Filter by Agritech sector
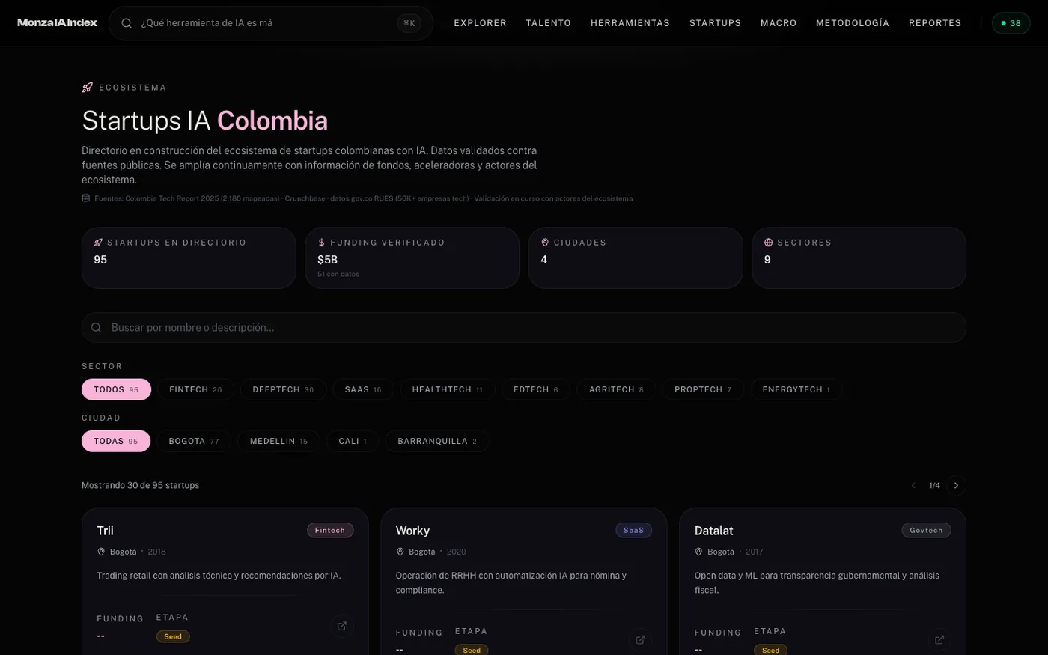Image resolution: width=1048 pixels, height=655 pixels. point(616,389)
